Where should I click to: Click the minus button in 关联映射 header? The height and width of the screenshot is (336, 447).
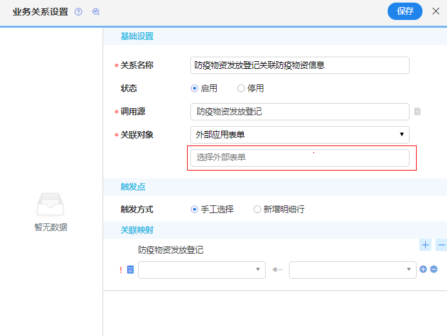click(x=441, y=245)
